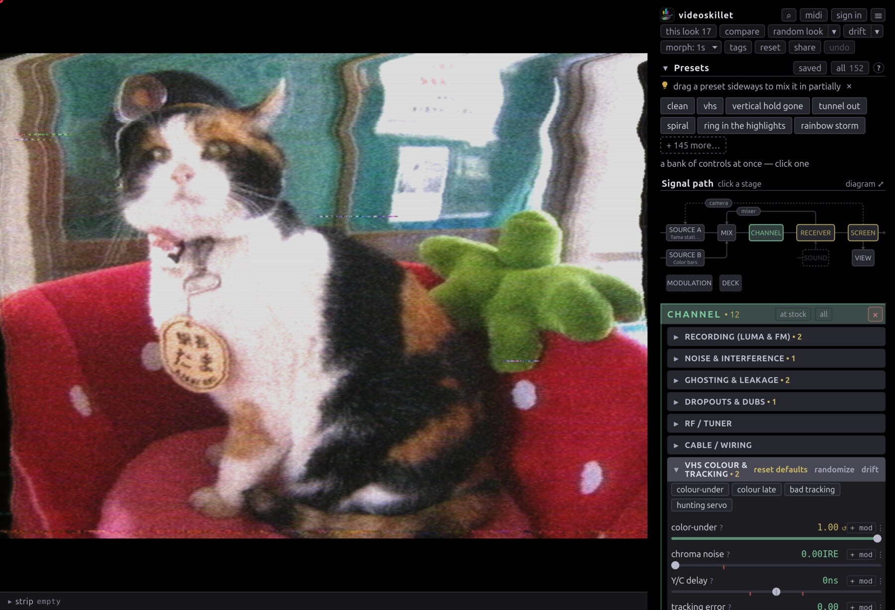Expand the strip panel at the bottom
Image resolution: width=895 pixels, height=610 pixels.
(x=10, y=602)
